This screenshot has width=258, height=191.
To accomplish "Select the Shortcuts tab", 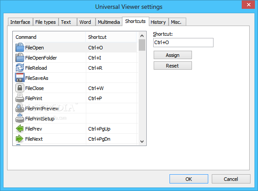I will tap(136, 21).
